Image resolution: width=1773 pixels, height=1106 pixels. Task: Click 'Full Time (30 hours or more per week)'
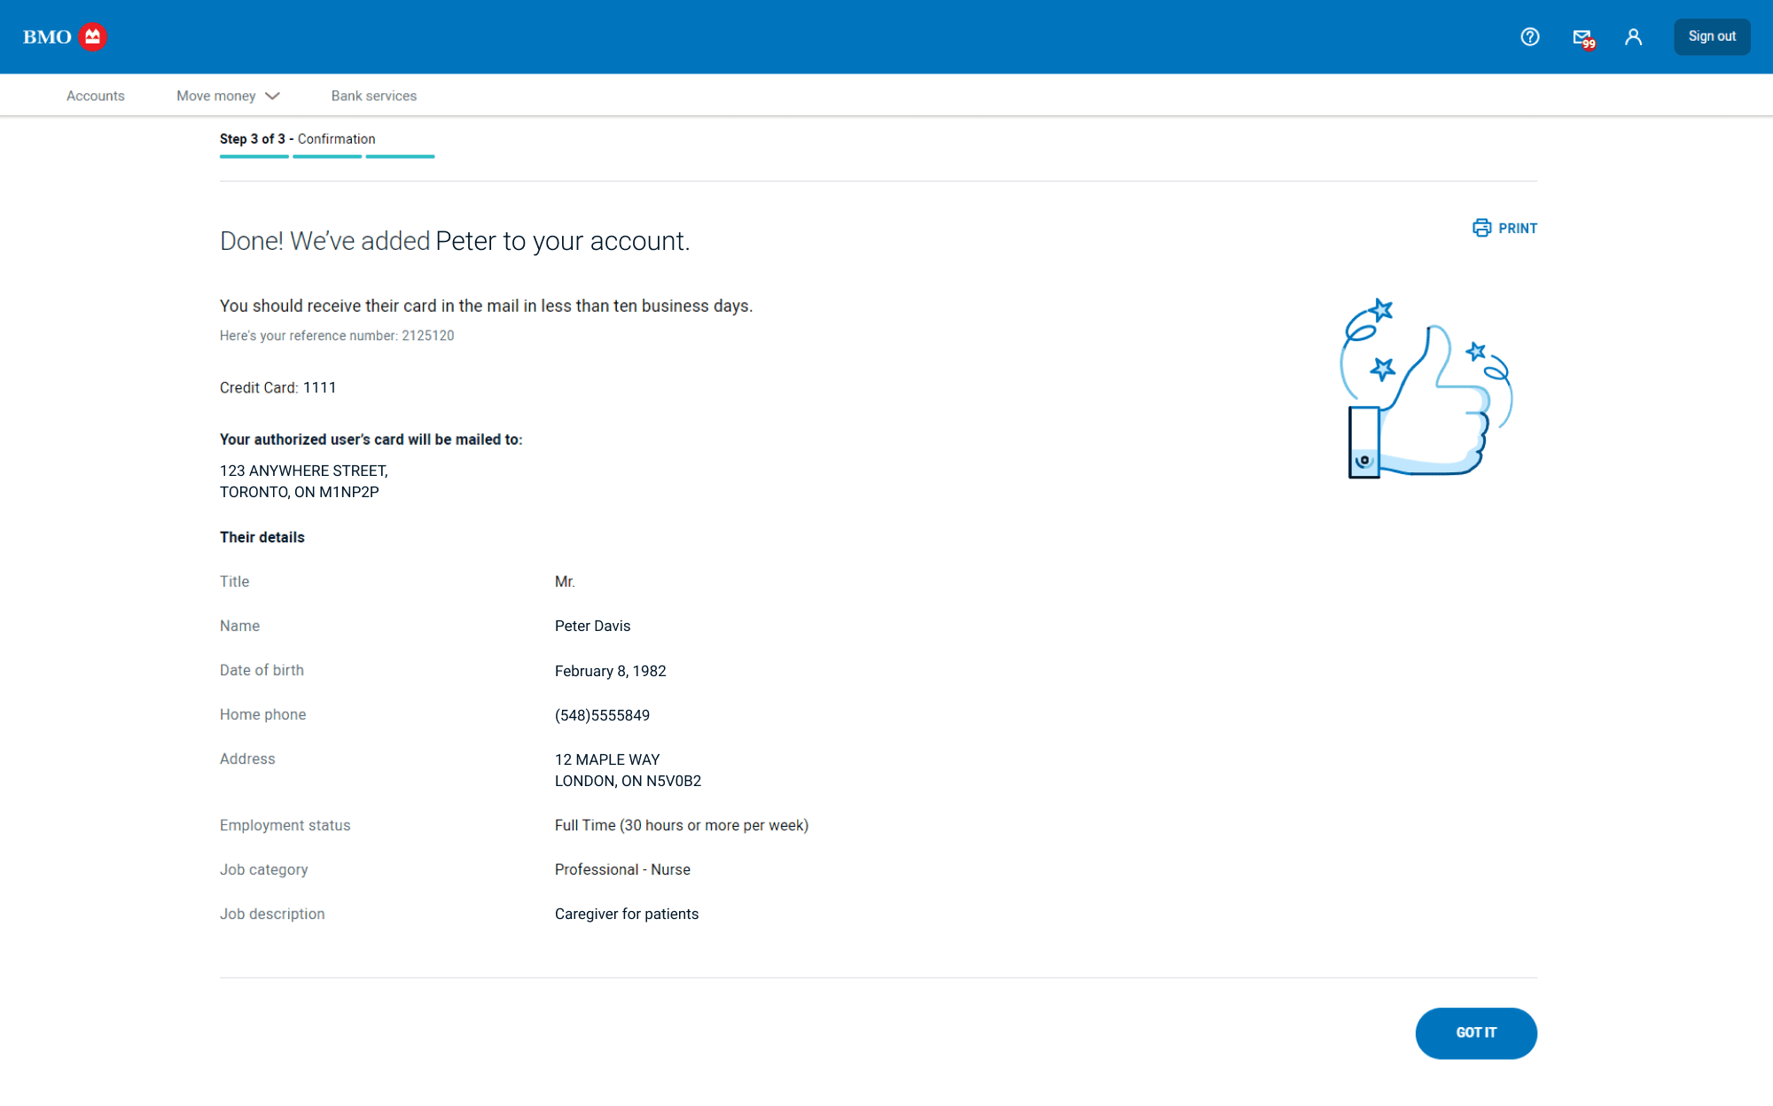682,825
